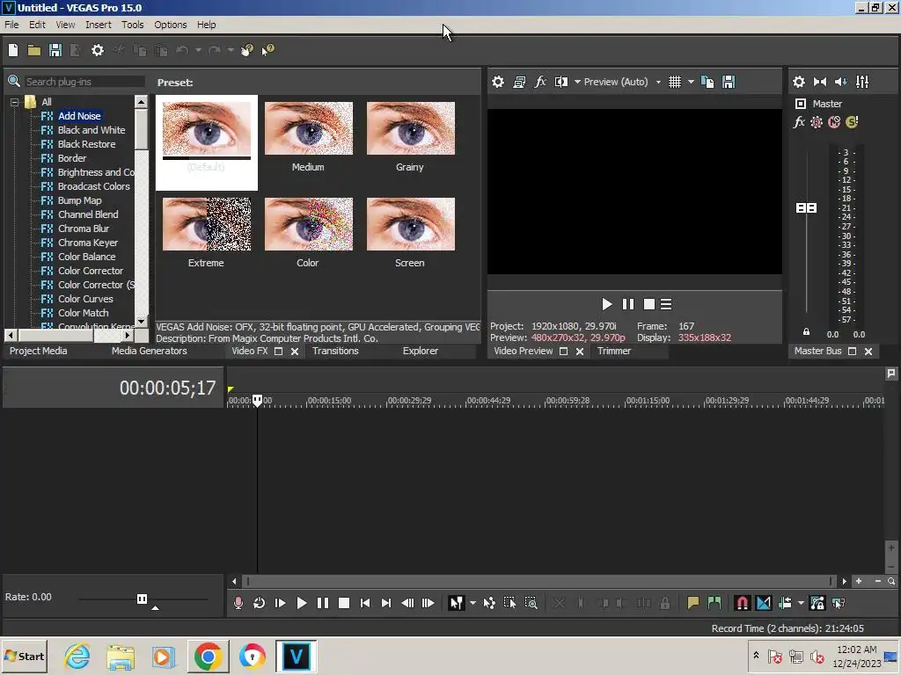Toggle Automatic Crossfades button
The height and width of the screenshot is (675, 901).
[764, 603]
